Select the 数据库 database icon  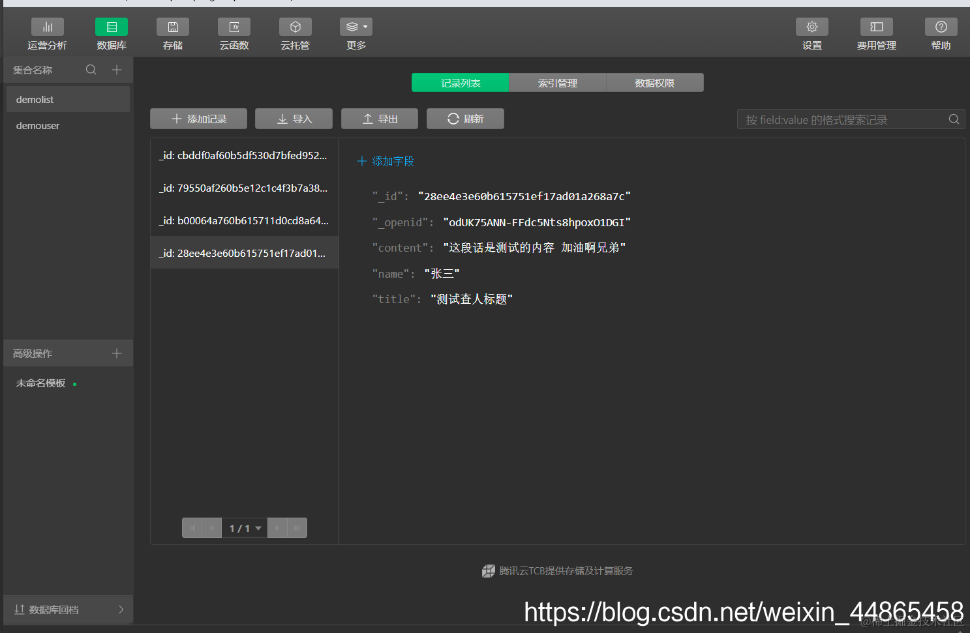click(112, 27)
